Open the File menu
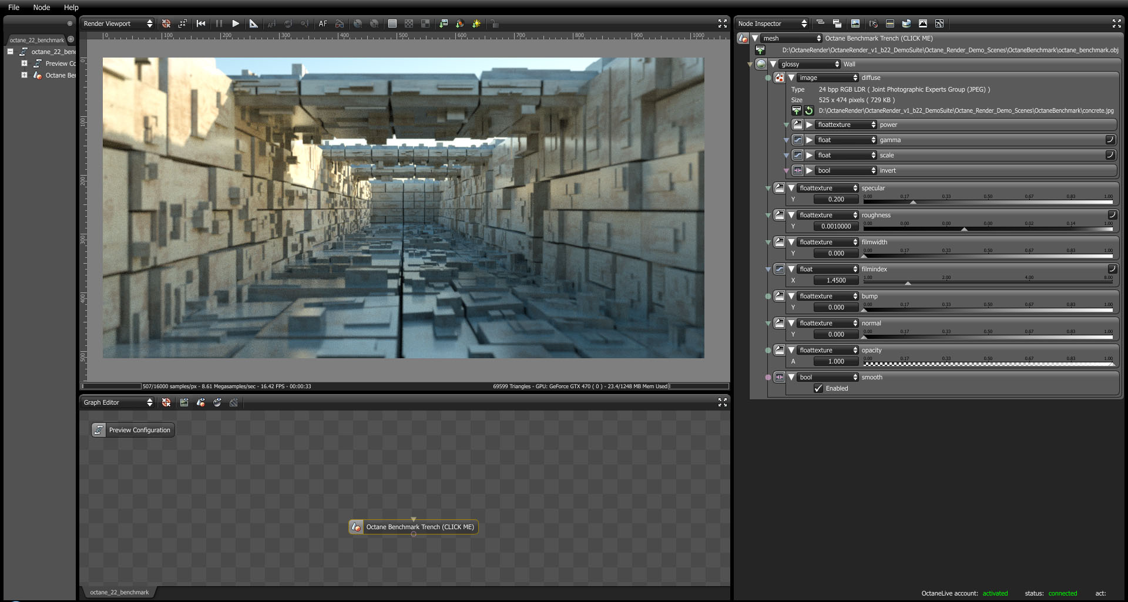 (x=14, y=7)
